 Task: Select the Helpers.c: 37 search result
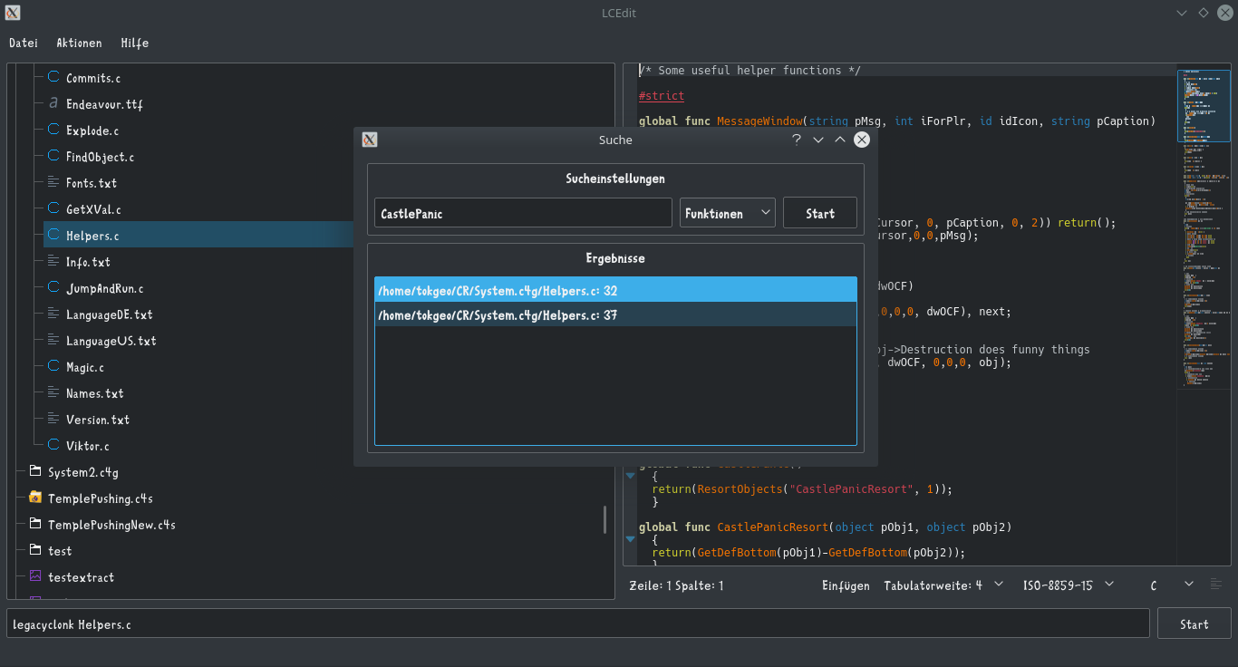(x=614, y=315)
